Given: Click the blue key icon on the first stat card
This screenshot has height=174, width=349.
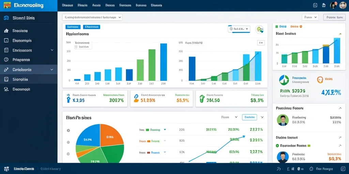Looking at the screenshot, I should [68, 98].
